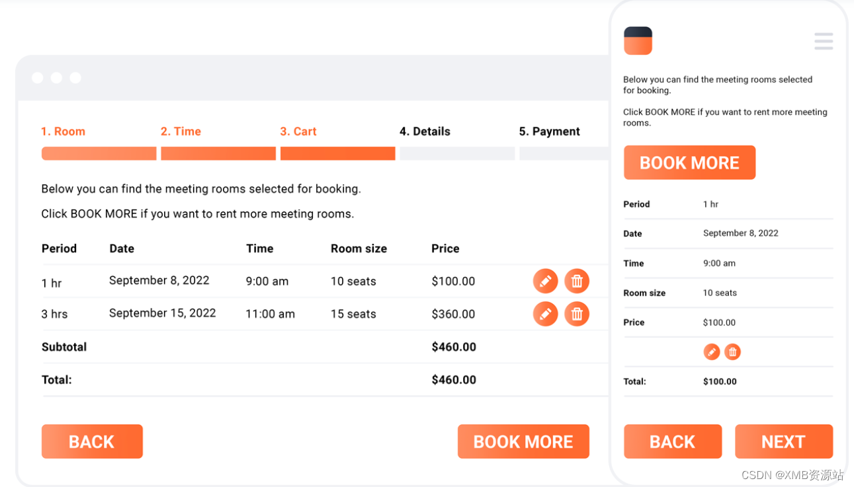Open the hamburger menu in mobile view
This screenshot has width=854, height=487.
(824, 41)
